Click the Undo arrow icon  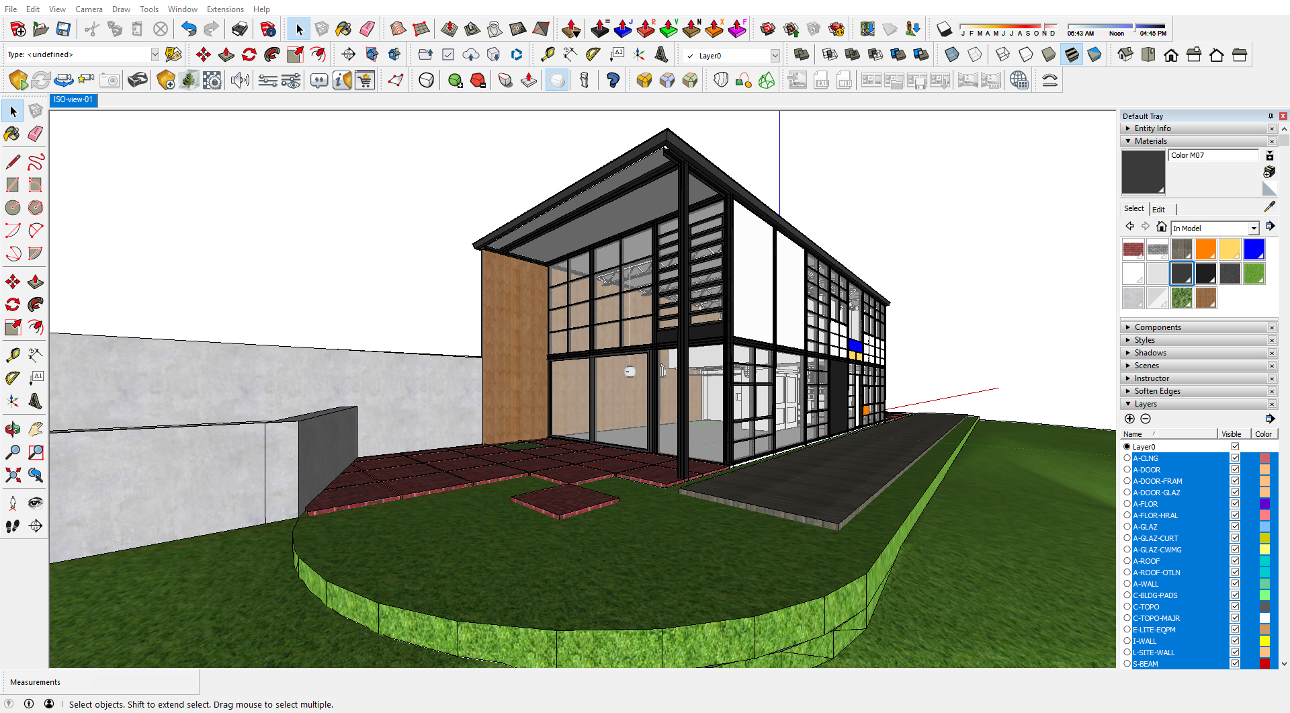click(x=189, y=29)
